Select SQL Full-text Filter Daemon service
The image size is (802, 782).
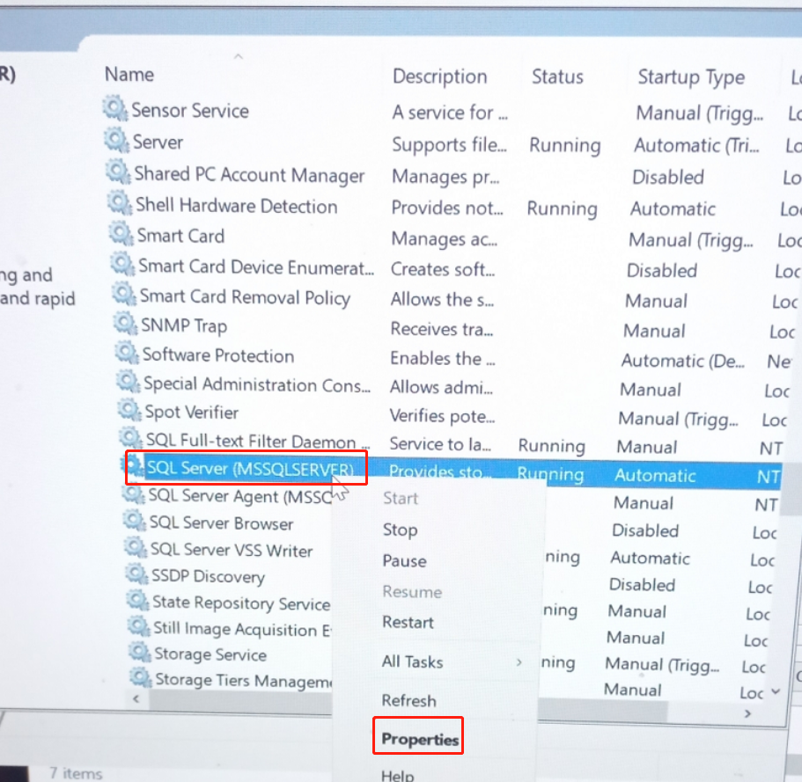258,441
